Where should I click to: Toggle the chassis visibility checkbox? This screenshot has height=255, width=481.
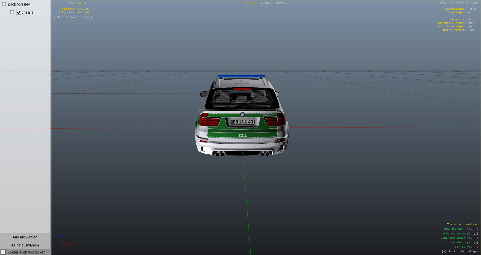click(19, 12)
